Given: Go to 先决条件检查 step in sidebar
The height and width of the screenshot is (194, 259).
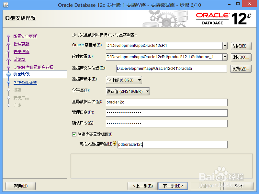Looking at the screenshot, I should tap(25, 83).
